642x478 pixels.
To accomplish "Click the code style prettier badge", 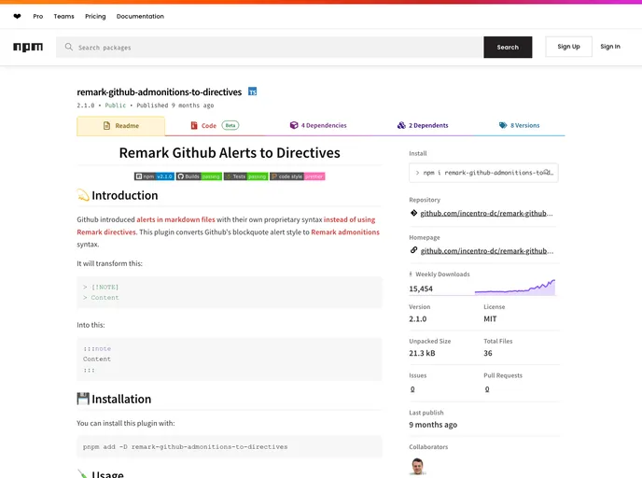I will coord(298,176).
